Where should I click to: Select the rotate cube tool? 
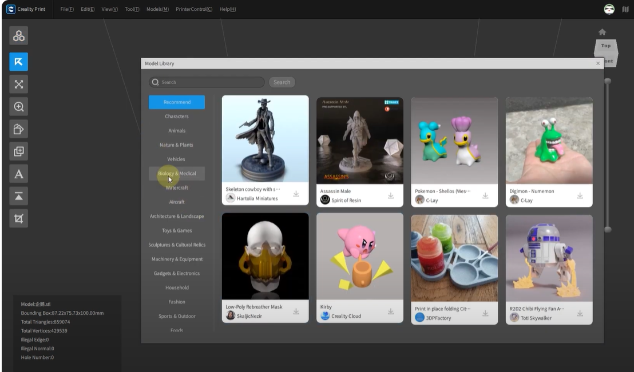coord(19,129)
